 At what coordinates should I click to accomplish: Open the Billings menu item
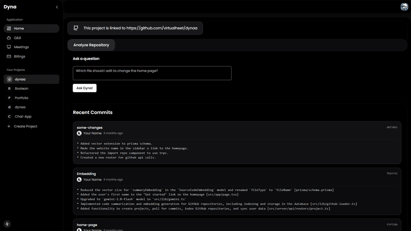point(31,57)
